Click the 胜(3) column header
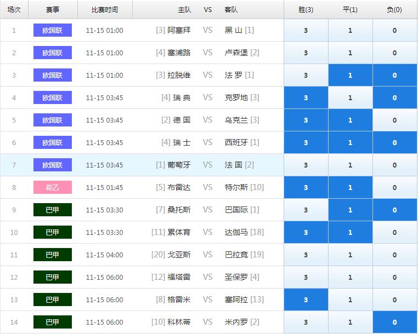Screen dimensions: 418x334 coord(306,9)
